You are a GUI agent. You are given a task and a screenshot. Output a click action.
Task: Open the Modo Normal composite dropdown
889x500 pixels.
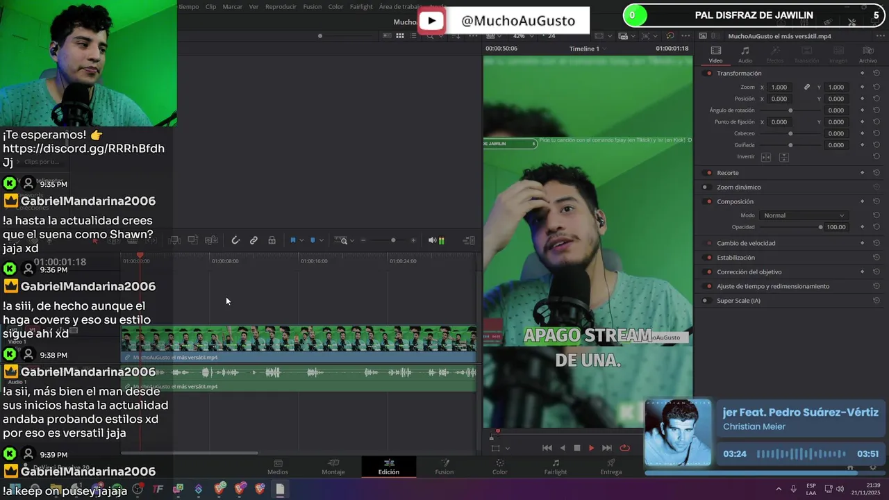click(x=804, y=215)
